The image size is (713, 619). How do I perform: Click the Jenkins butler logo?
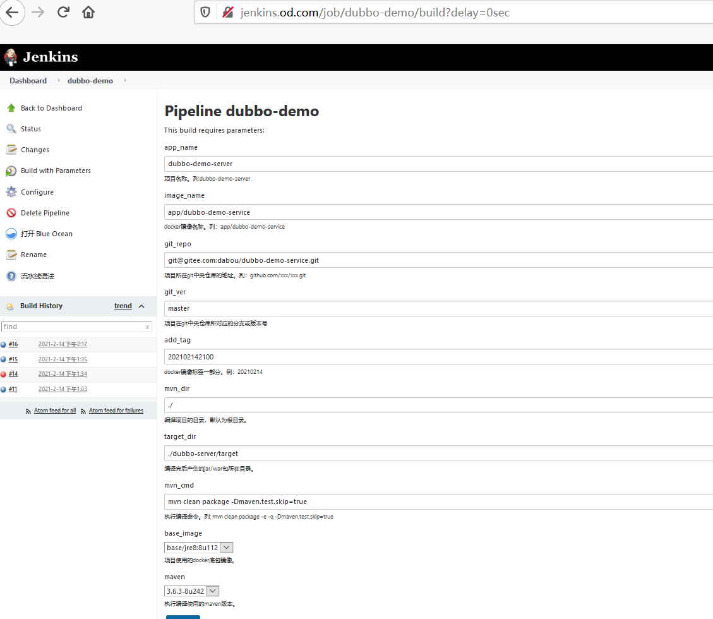(11, 57)
